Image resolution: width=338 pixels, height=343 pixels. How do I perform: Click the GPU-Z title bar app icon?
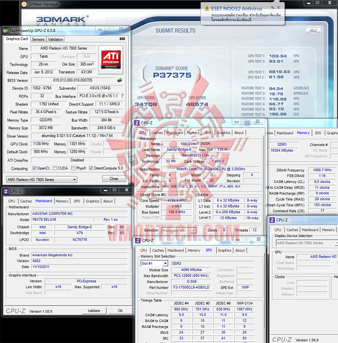click(6, 31)
